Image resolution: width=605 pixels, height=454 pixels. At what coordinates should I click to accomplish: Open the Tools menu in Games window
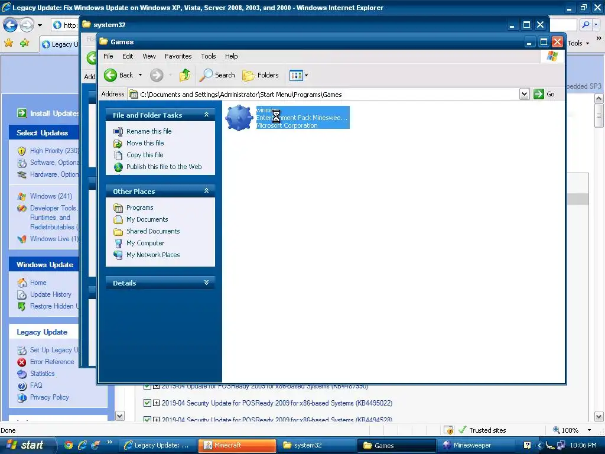(x=209, y=56)
